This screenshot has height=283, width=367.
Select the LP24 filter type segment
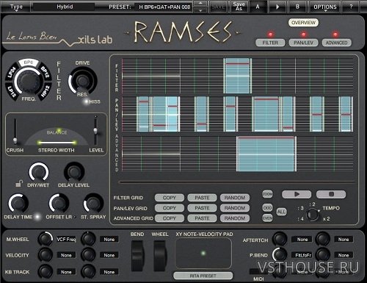point(12,72)
